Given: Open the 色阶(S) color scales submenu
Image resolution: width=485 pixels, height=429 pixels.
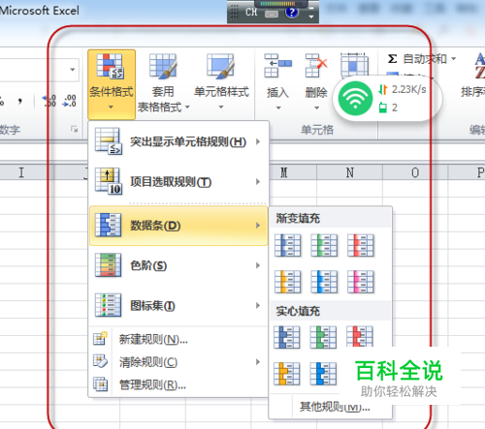Looking at the screenshot, I should [178, 265].
